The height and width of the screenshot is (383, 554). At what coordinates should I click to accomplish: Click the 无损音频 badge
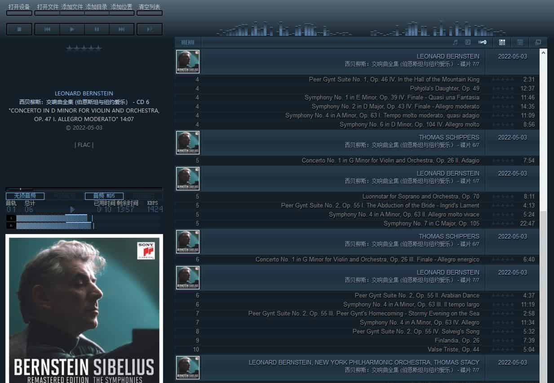click(x=25, y=196)
